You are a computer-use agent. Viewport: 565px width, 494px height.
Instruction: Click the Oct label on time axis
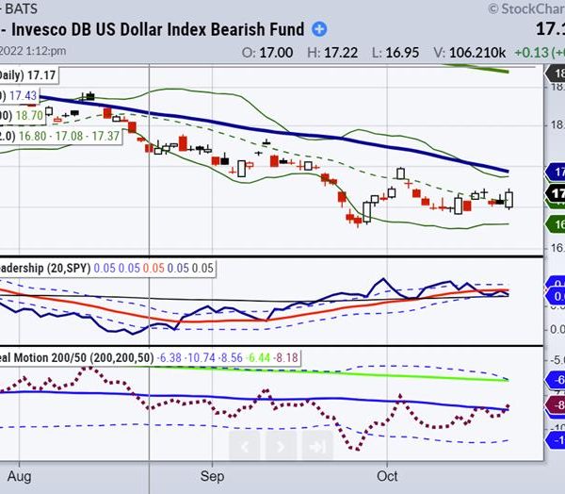click(x=387, y=476)
